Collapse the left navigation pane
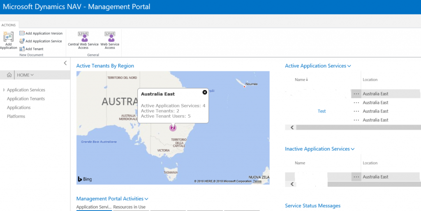421x211 pixels. 65,63
